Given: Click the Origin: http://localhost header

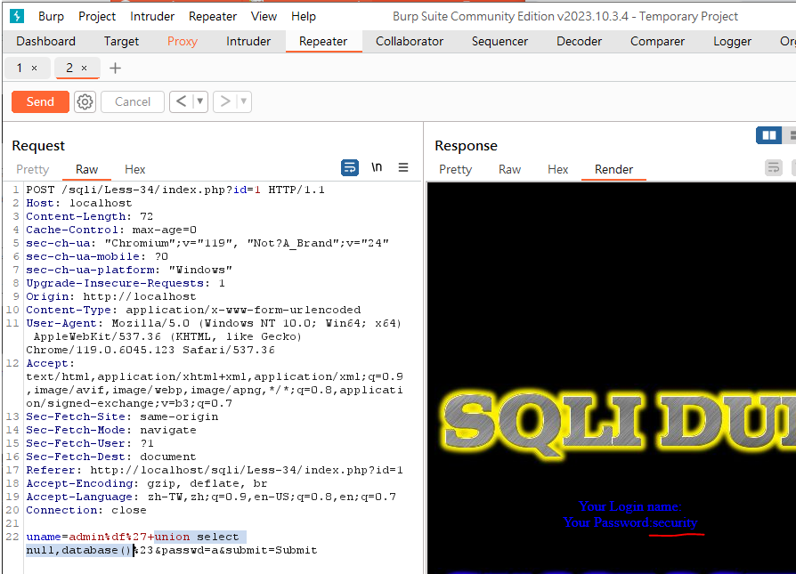Looking at the screenshot, I should (x=110, y=296).
